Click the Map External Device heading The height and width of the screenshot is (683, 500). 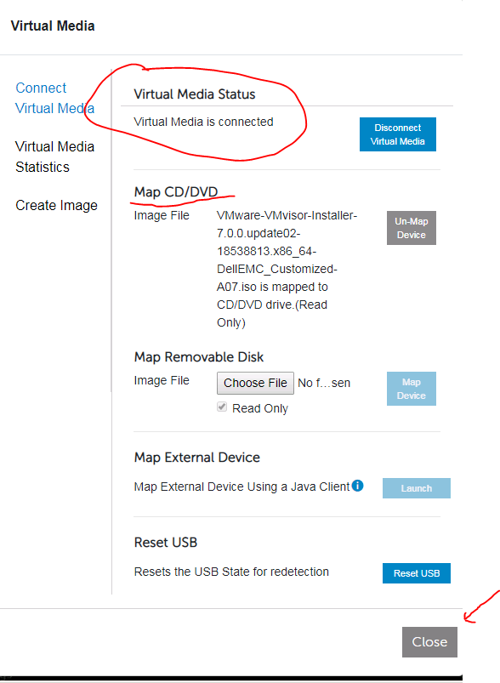[x=197, y=458]
